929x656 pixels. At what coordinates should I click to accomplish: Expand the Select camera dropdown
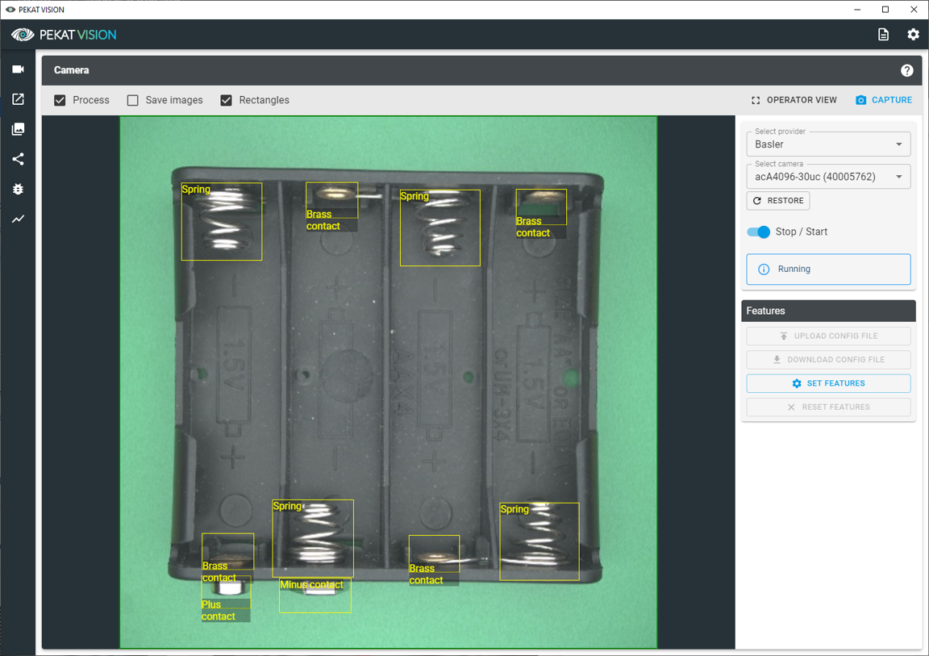(x=828, y=177)
